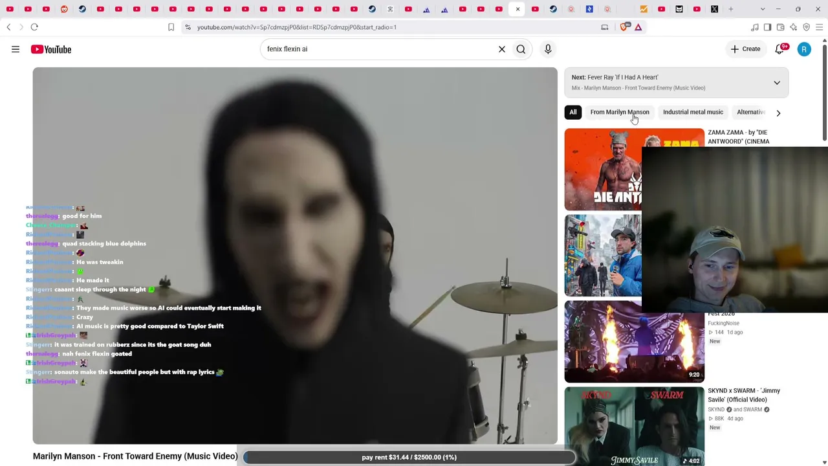This screenshot has width=828, height=466.
Task: Open the SKYND x SWARM thumbnail
Action: click(634, 427)
